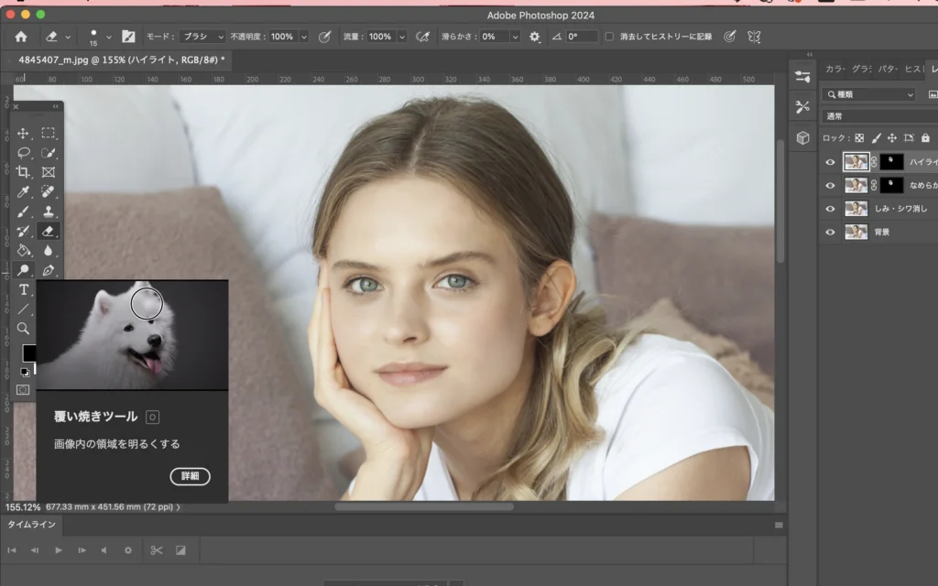Select the Pen tool
This screenshot has height=586, width=938.
pos(49,270)
